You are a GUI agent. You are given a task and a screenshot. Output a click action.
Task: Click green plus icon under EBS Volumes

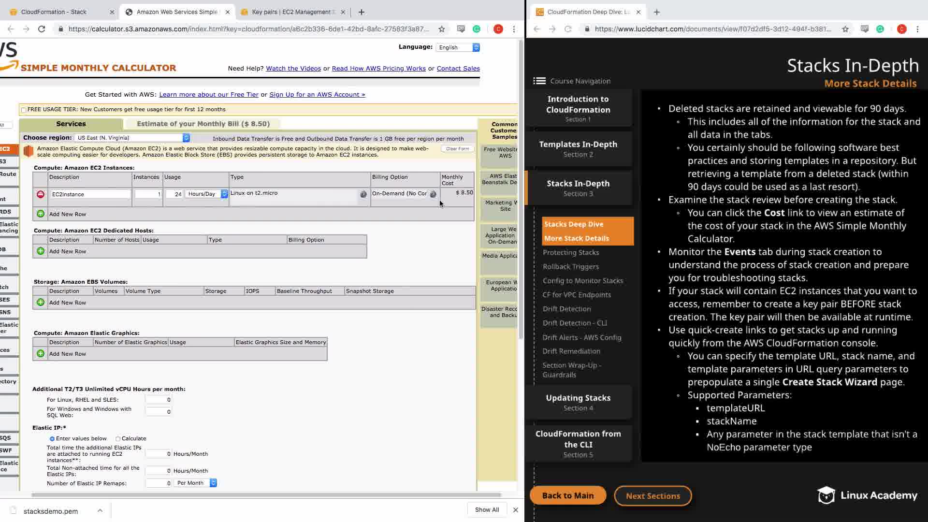41,302
